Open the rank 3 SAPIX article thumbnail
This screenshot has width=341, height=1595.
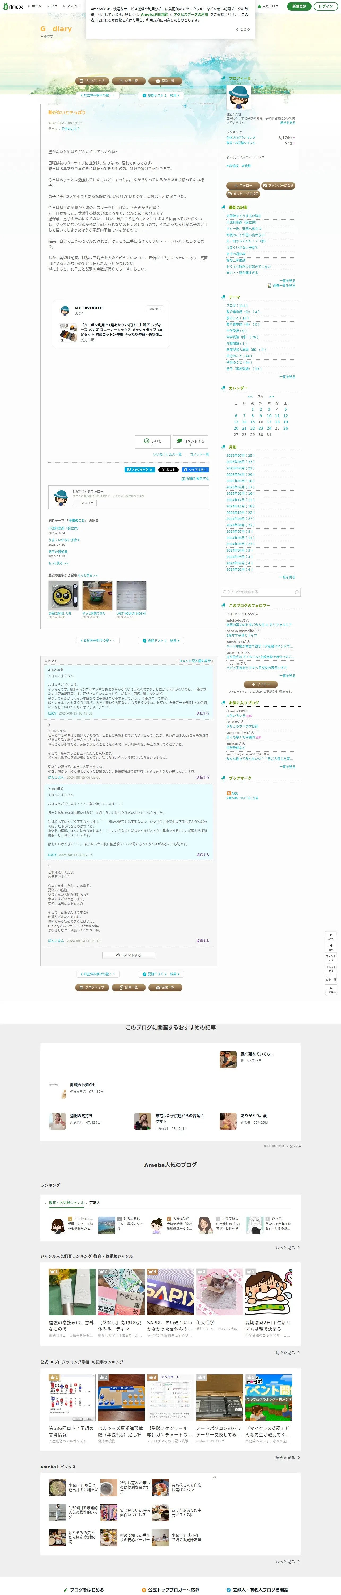click(x=170, y=1292)
